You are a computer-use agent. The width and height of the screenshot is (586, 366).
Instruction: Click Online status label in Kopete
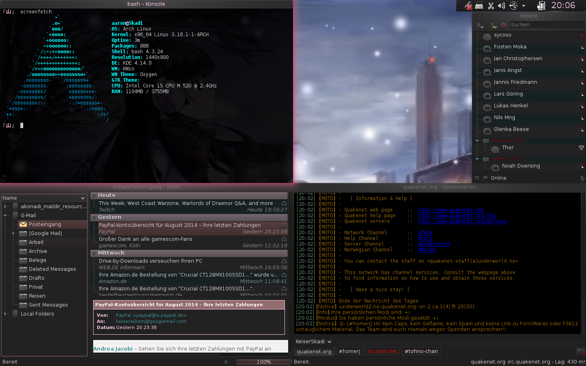[x=499, y=178]
